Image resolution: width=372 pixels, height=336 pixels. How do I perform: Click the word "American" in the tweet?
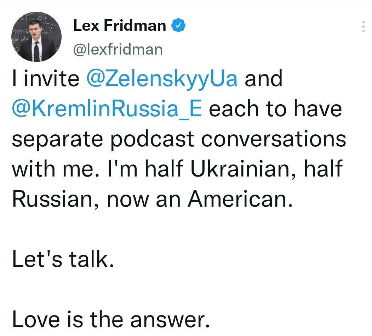pos(241,199)
